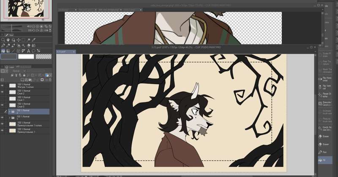This screenshot has height=177, width=338.
Task: Click the highlighted Fill entry in quick access
Action: (325, 160)
